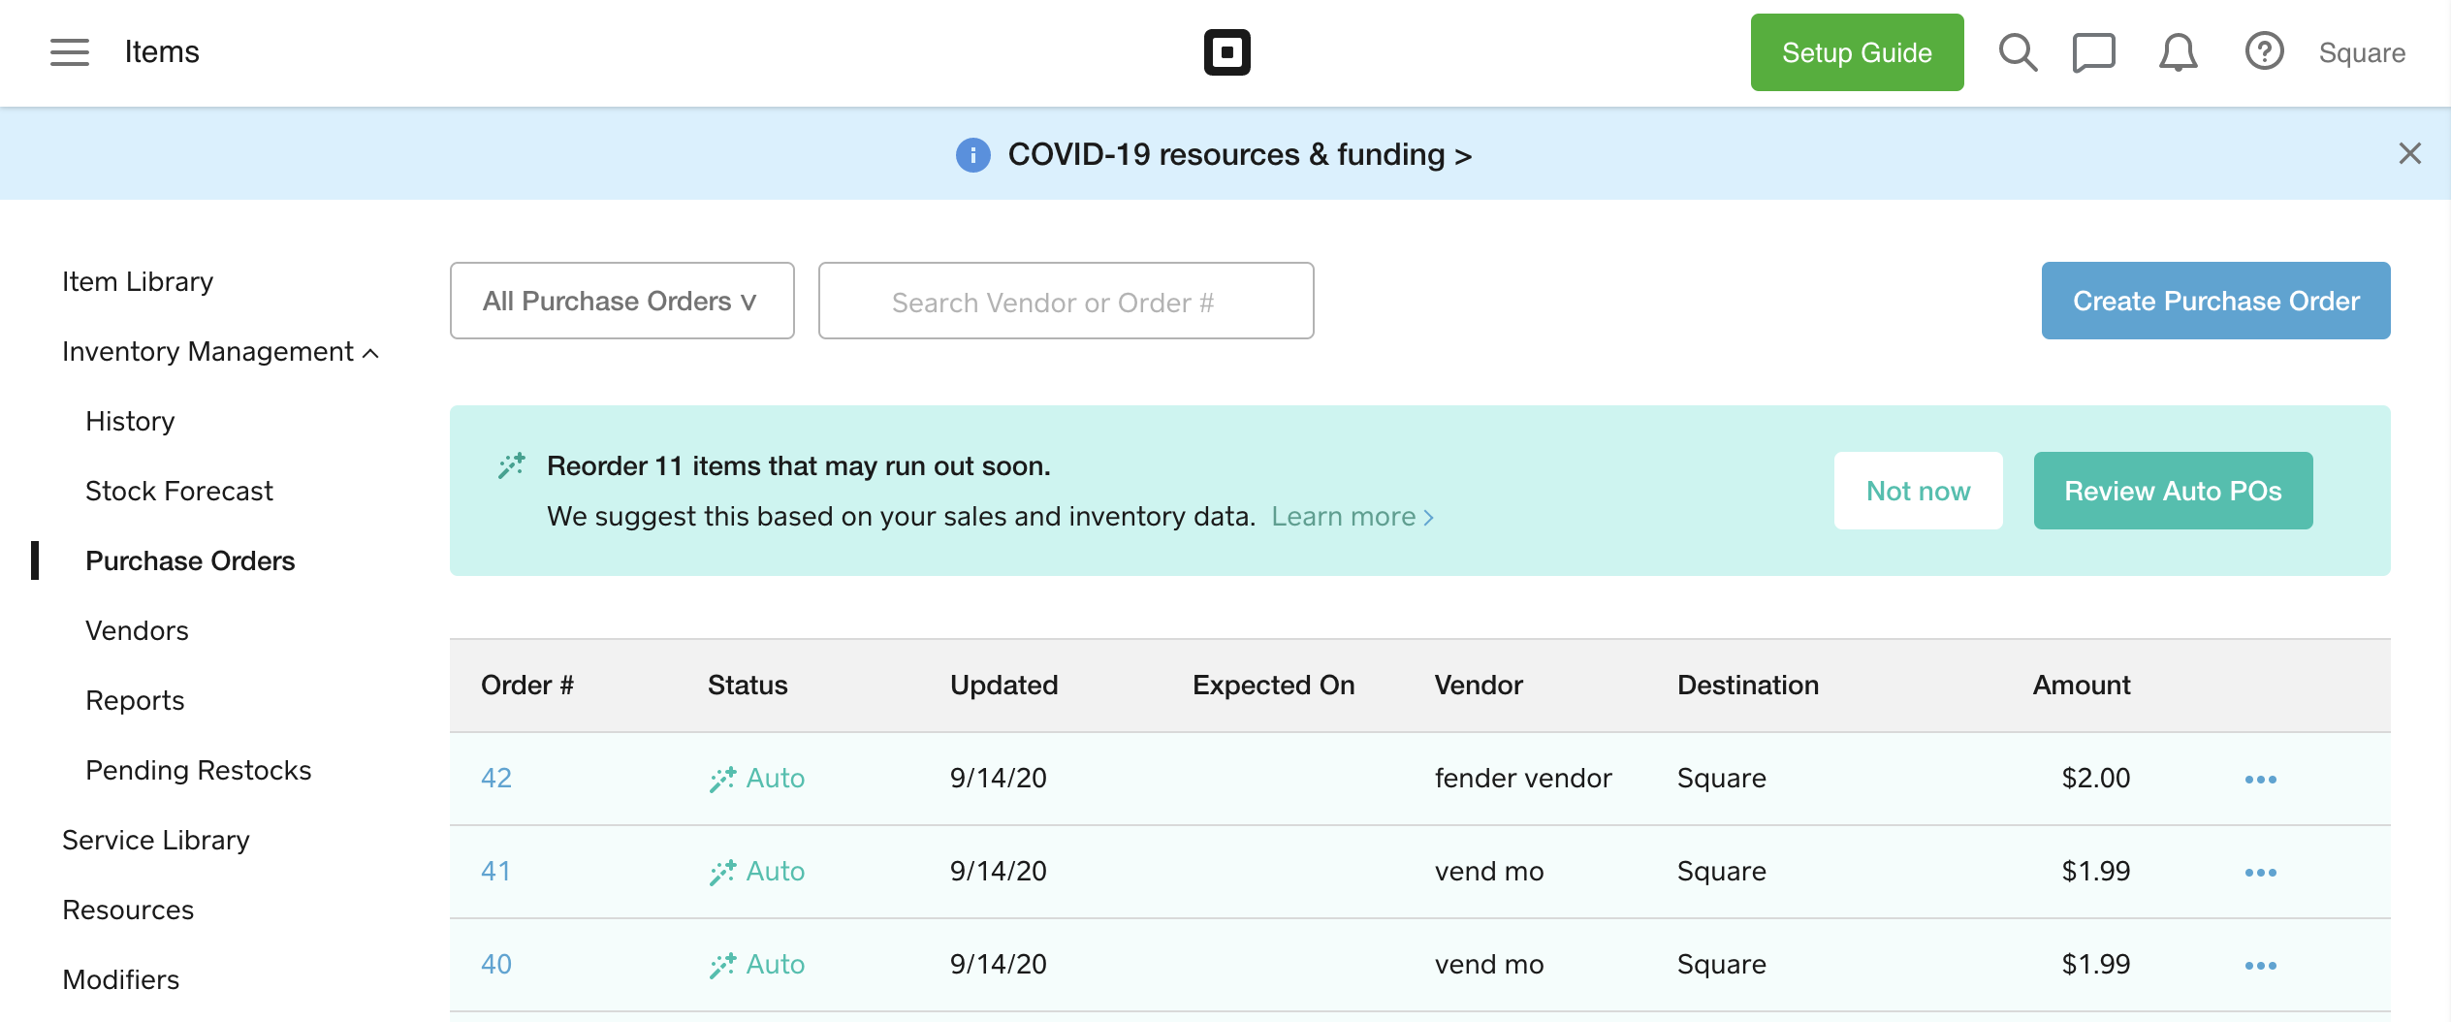Open the search magnifier icon
This screenshot has width=2451, height=1022.
click(2018, 52)
